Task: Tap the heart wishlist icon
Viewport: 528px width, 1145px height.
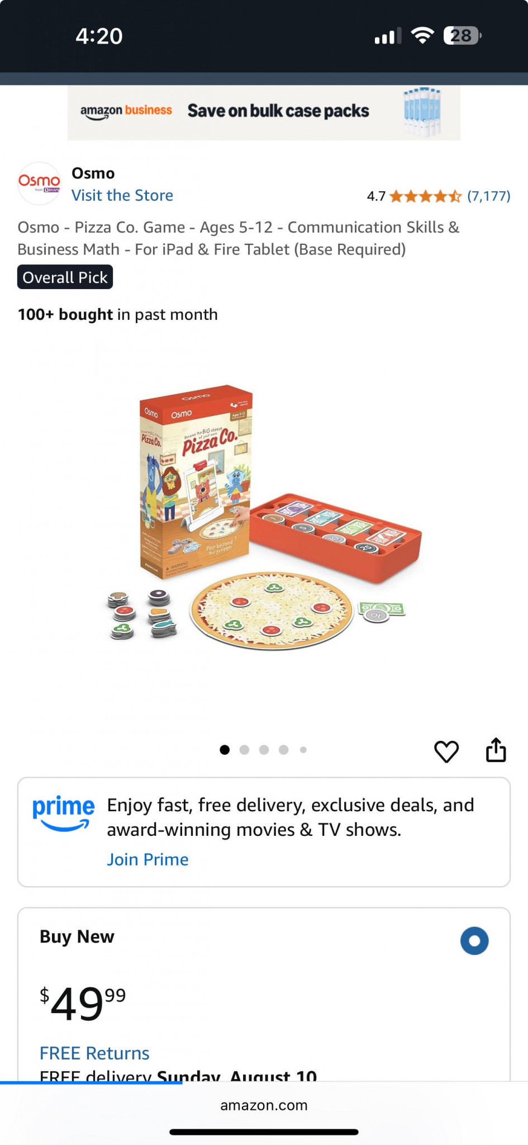Action: pyautogui.click(x=446, y=751)
